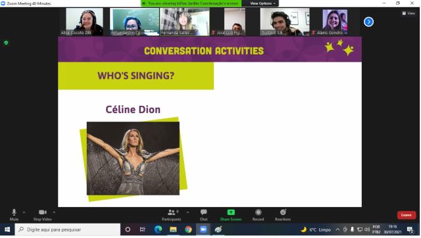This screenshot has width=421, height=238.
Task: Open the Participants panel
Action: [x=172, y=215]
